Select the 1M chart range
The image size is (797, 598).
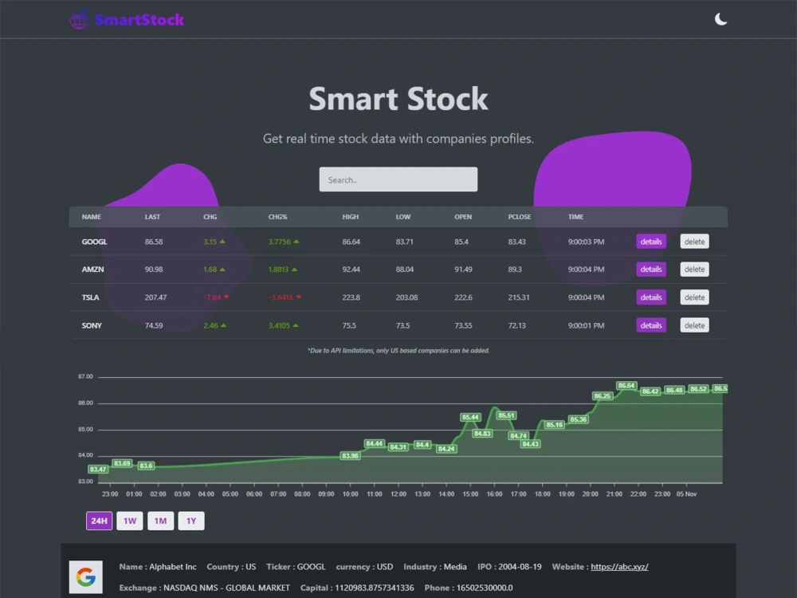pos(161,521)
